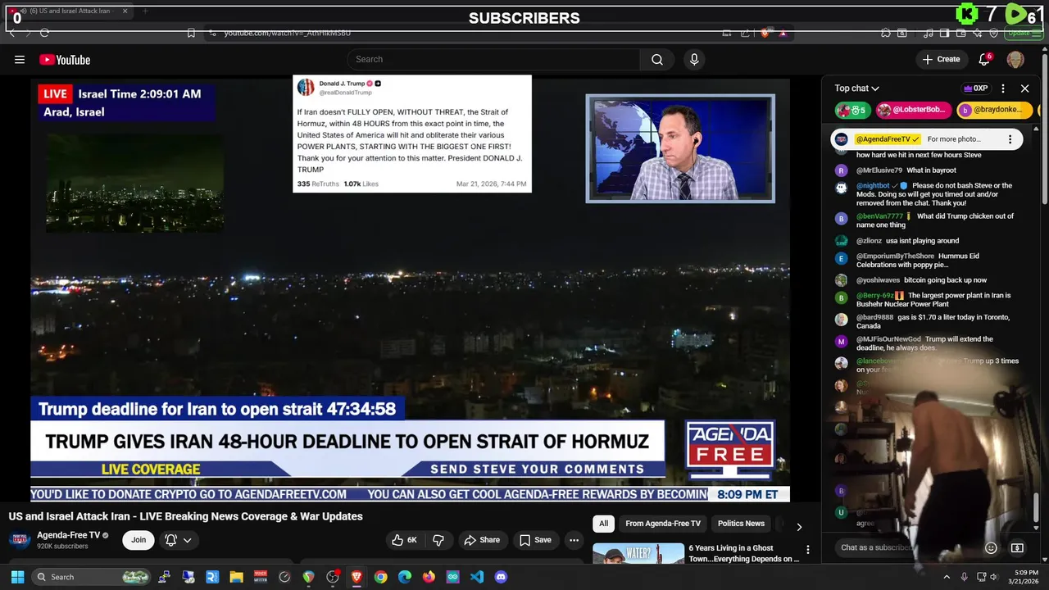Go to YouTube home via logo
Screen dimensions: 1049x590
point(65,60)
